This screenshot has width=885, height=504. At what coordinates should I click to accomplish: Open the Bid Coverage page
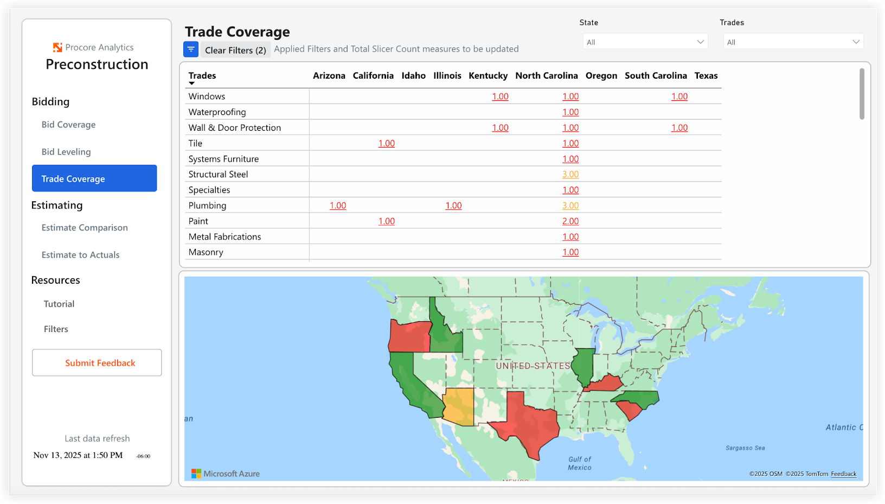tap(68, 125)
